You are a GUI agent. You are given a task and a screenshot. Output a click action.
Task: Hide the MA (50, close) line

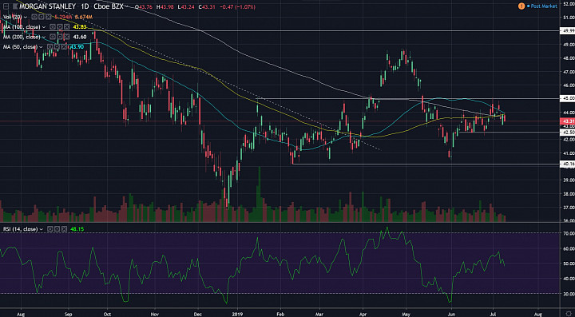(x=50, y=46)
